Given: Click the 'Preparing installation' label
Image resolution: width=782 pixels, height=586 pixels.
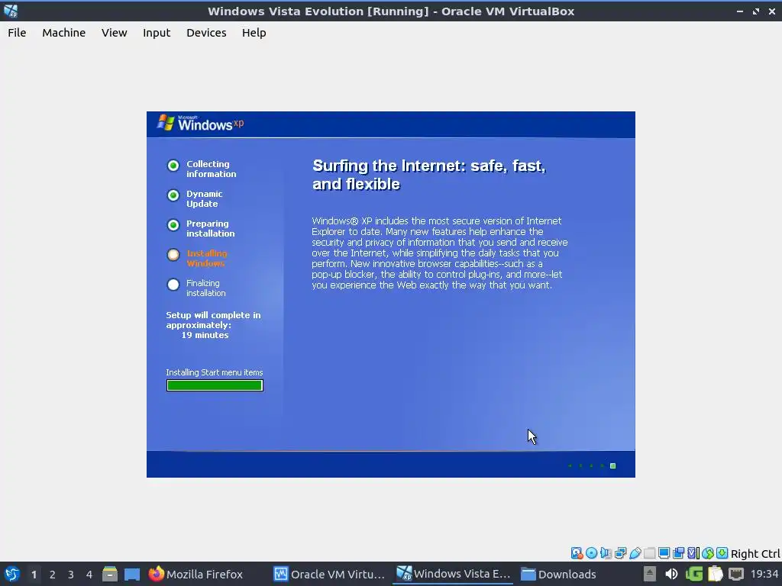Looking at the screenshot, I should pyautogui.click(x=210, y=228).
